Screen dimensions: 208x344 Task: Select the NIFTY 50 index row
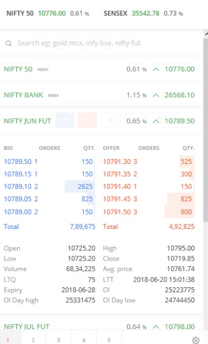(x=102, y=69)
